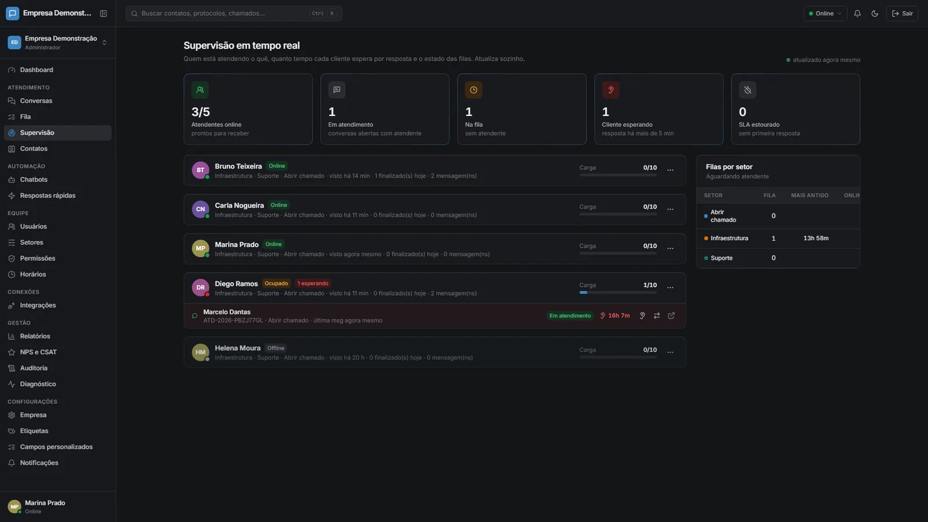Click the transfer arrows icon for Marcelo Dantas

tap(657, 316)
